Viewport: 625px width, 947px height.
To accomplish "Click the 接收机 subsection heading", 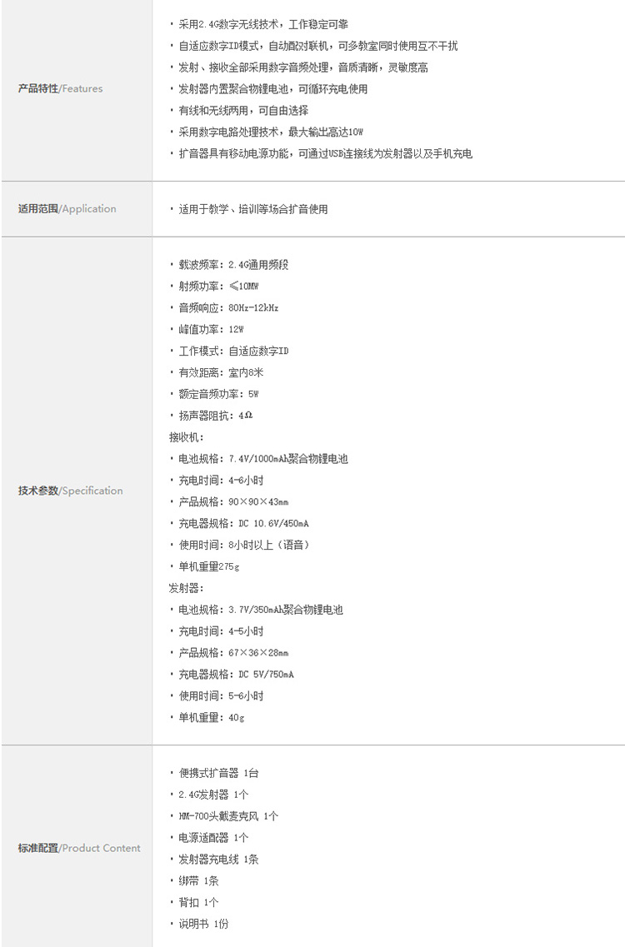I will [x=187, y=436].
